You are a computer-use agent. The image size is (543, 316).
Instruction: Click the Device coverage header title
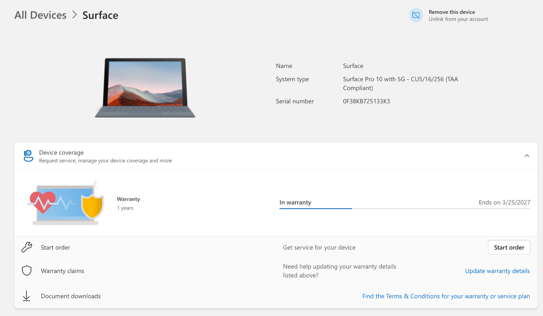tap(61, 153)
